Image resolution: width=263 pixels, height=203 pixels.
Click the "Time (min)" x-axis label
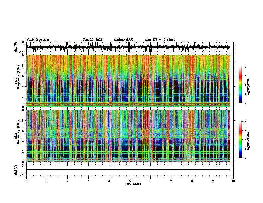tap(133, 184)
